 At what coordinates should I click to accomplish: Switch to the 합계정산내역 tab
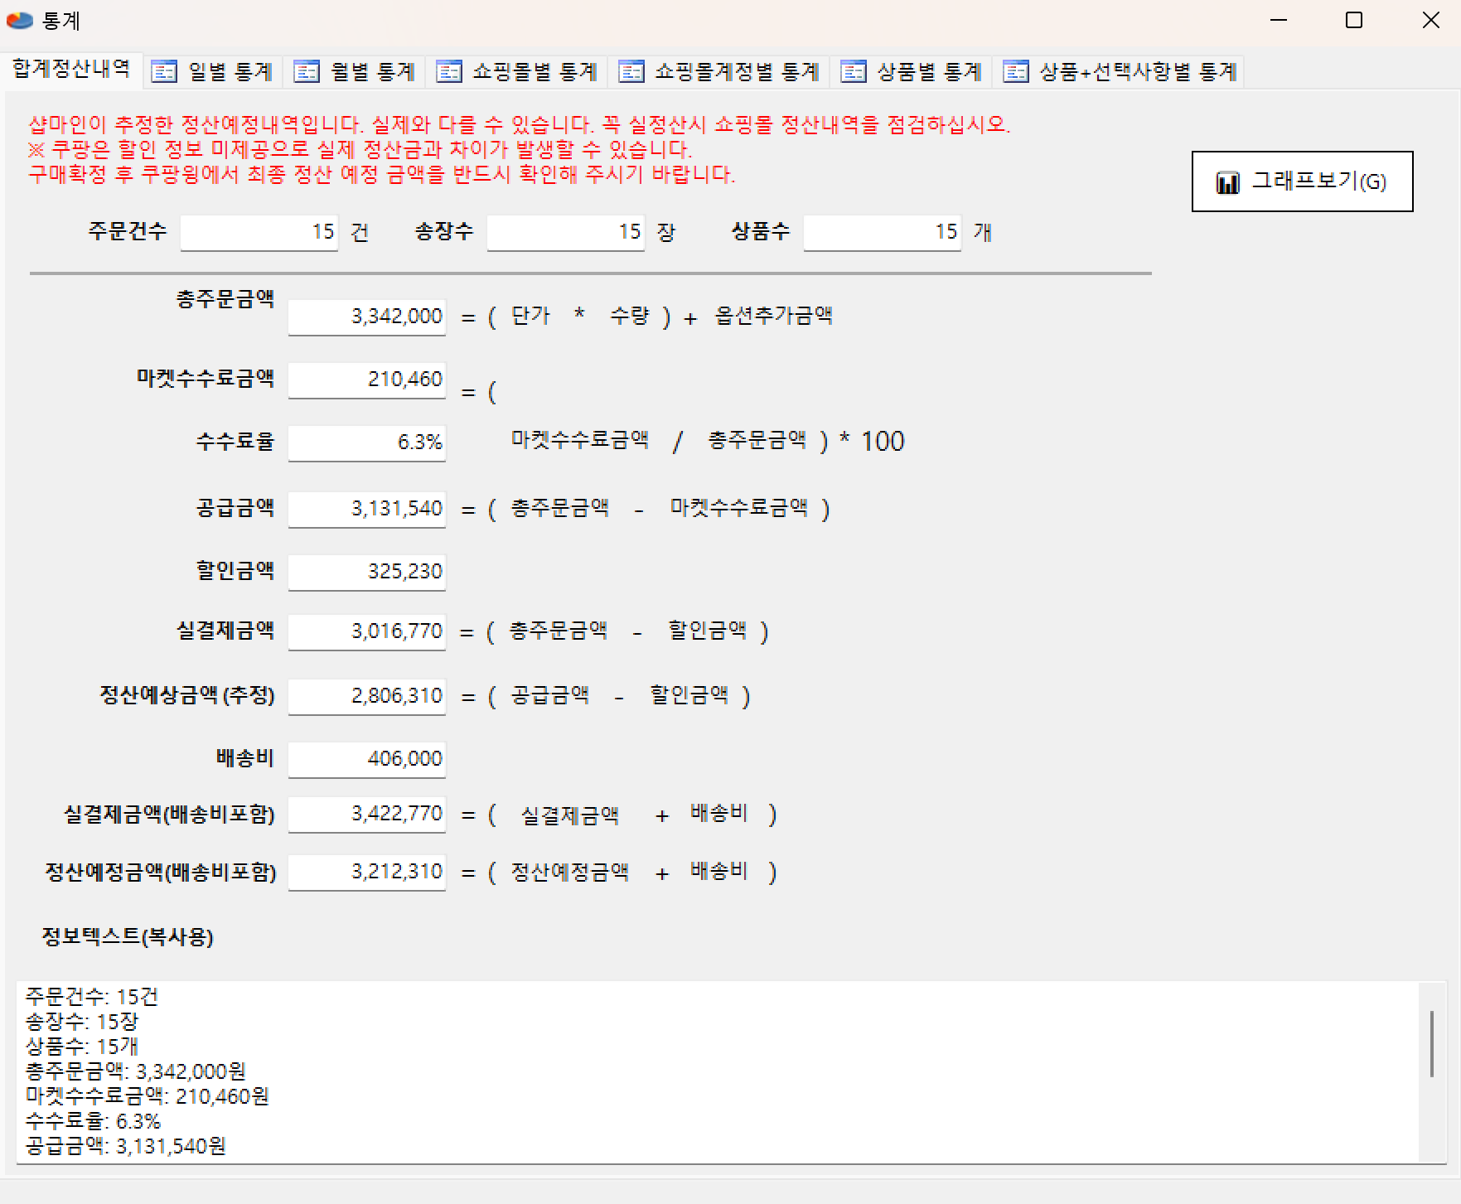[71, 70]
